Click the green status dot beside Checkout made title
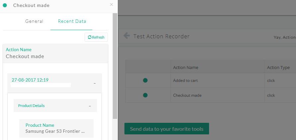 click(5, 5)
